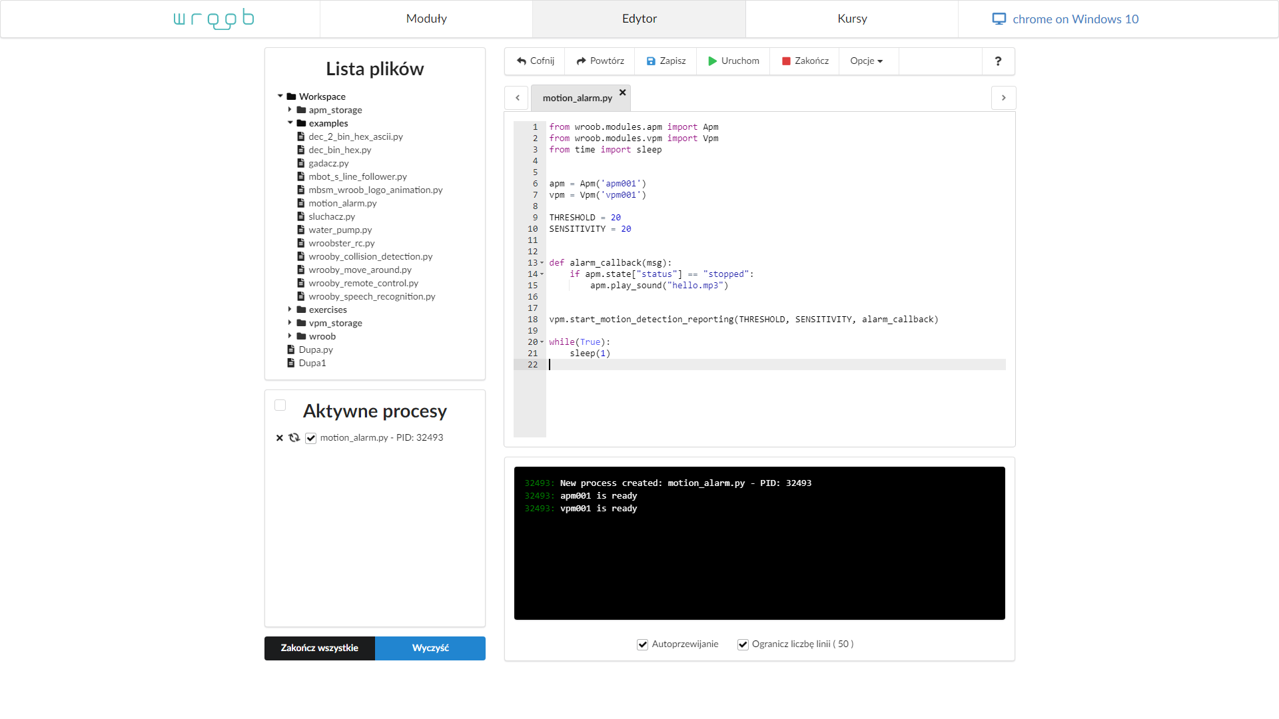The height and width of the screenshot is (719, 1279).
Task: Click chrome on Windows 10 link
Action: click(x=1066, y=19)
